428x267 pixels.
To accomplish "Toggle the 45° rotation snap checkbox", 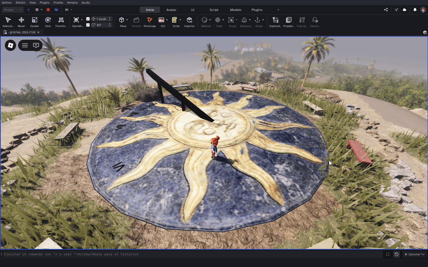I will click(x=88, y=25).
